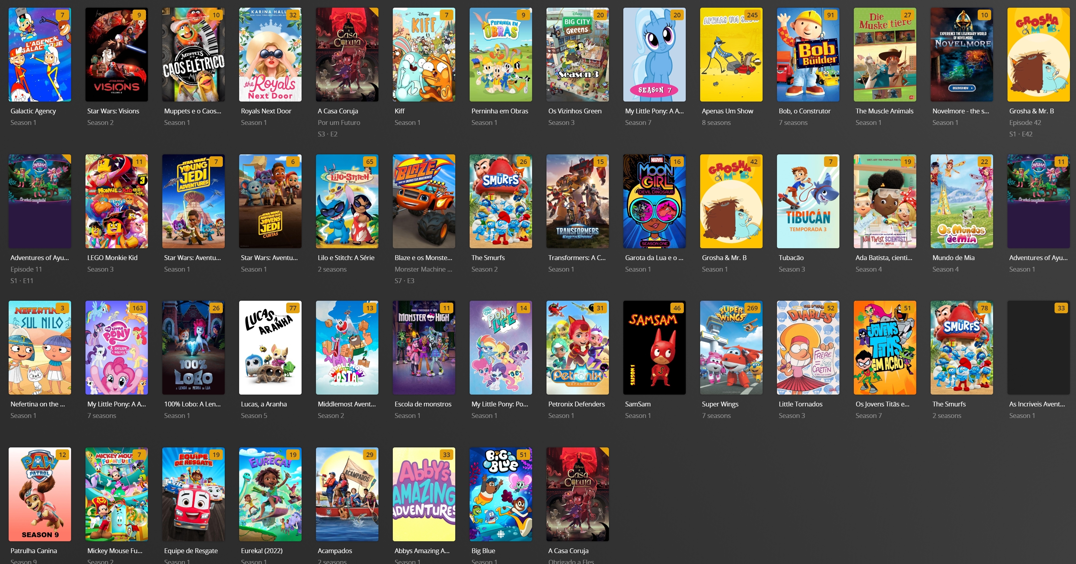The height and width of the screenshot is (564, 1076).
Task: Open the SamSam poster
Action: (x=655, y=347)
